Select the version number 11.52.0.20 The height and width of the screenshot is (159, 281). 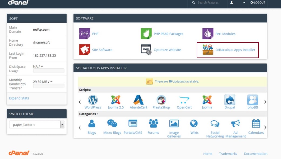[x=37, y=154]
